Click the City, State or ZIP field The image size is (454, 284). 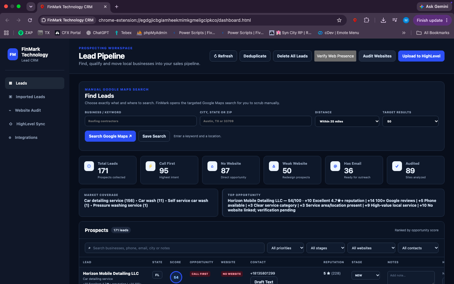coord(256,121)
